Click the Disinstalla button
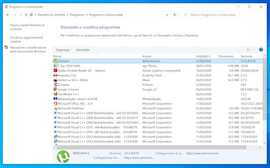The width and height of the screenshot is (270, 168). 83,50
